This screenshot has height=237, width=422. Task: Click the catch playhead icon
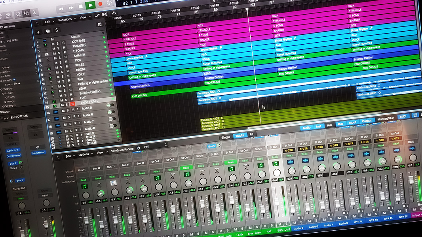tap(114, 13)
